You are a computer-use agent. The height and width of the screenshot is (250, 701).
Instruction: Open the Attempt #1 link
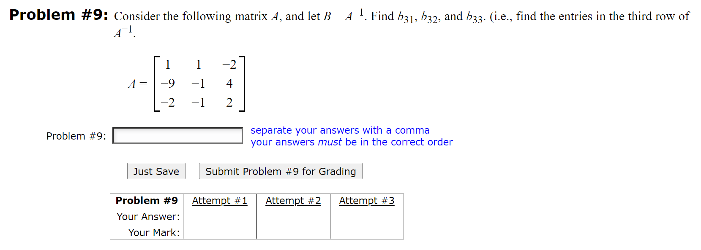219,201
